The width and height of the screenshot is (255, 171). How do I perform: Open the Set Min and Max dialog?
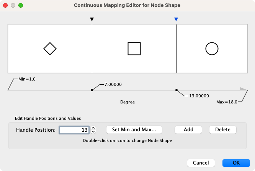(x=134, y=130)
